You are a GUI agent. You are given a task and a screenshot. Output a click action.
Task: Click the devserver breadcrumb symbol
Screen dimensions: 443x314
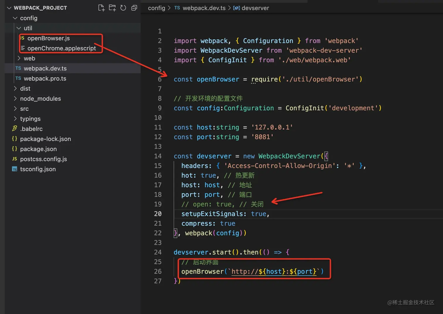[x=255, y=8]
